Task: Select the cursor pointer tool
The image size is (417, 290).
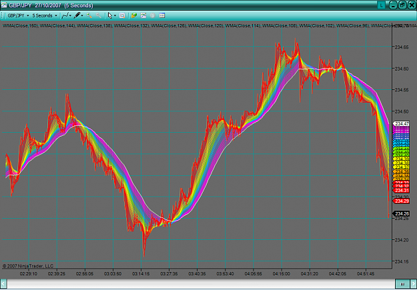Action: tap(110, 16)
